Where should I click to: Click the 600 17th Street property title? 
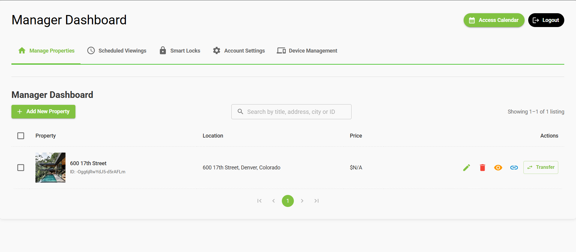coord(88,163)
